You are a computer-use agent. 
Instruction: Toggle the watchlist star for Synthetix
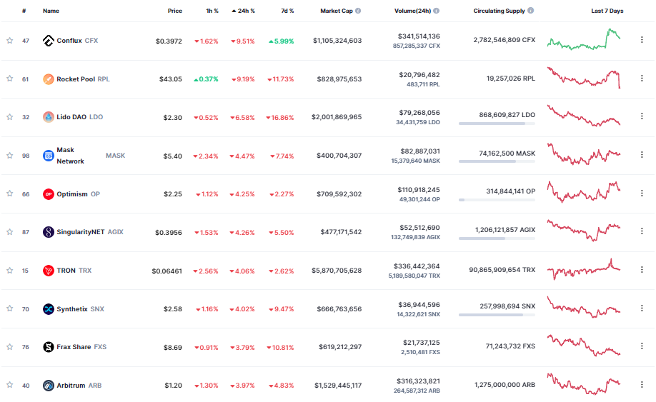point(10,309)
